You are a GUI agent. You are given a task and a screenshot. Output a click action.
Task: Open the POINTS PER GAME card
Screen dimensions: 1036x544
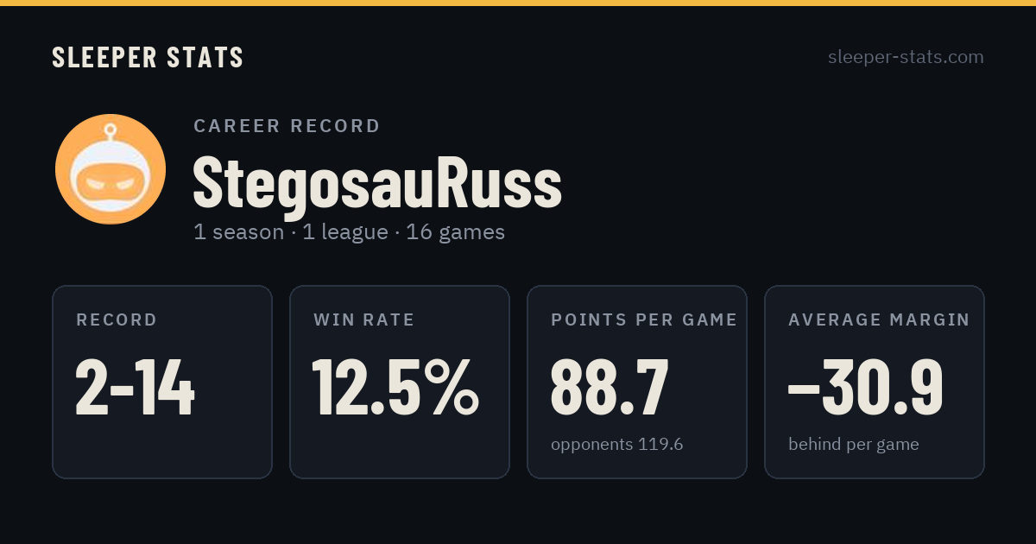(x=637, y=382)
